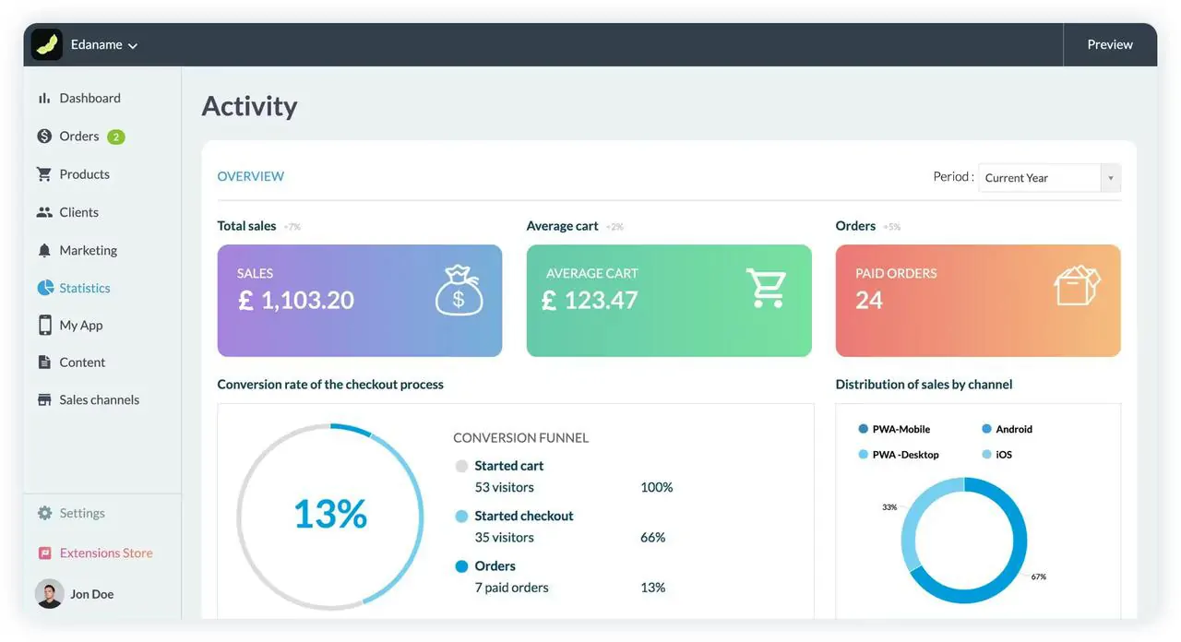Toggle the iOS legend entry
Viewport: 1181px width, 642px height.
coord(996,455)
